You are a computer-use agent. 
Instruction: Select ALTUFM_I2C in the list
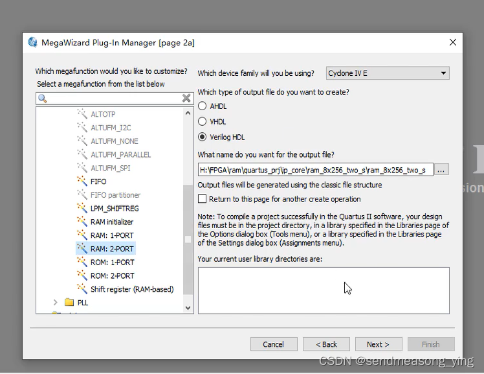tap(111, 128)
